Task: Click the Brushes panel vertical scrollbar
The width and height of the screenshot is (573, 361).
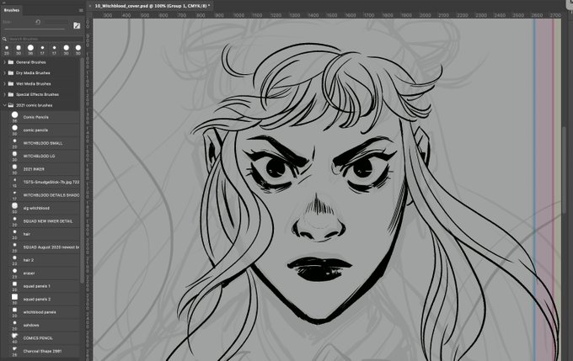Action: (82, 172)
